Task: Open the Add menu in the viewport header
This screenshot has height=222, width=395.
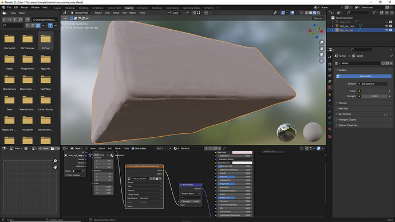Action: point(124,13)
